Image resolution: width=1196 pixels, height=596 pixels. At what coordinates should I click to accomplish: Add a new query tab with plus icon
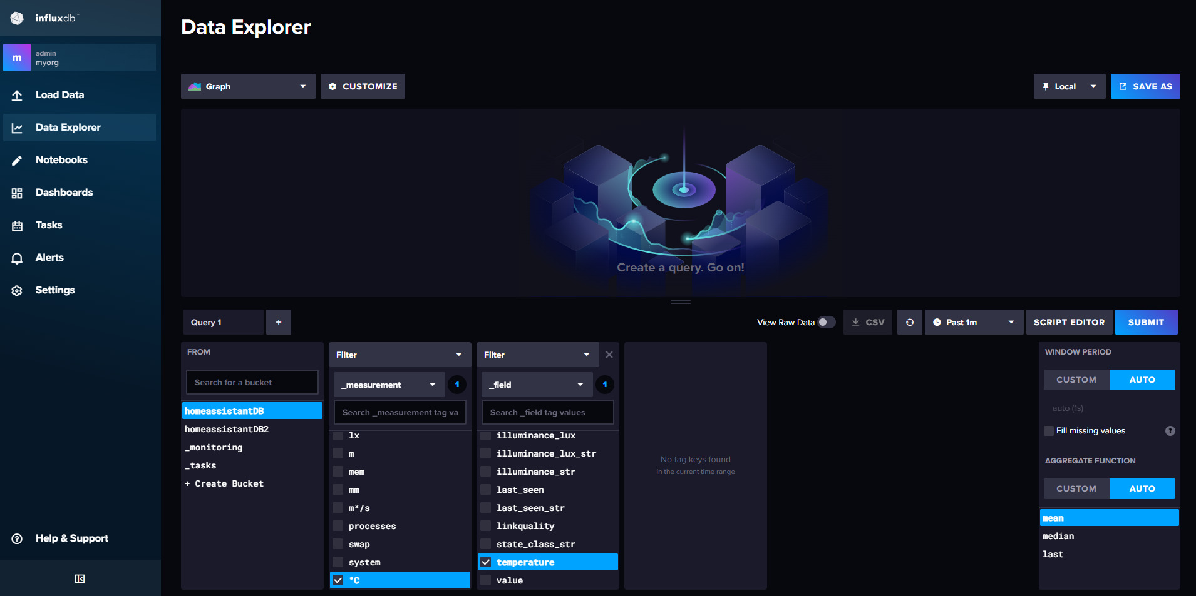point(279,322)
